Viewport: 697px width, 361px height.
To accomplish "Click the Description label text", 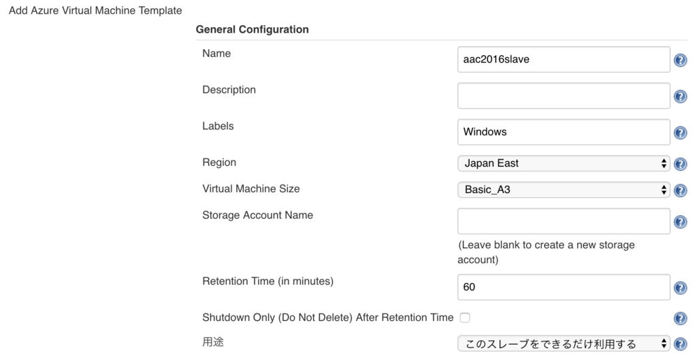I will point(229,90).
